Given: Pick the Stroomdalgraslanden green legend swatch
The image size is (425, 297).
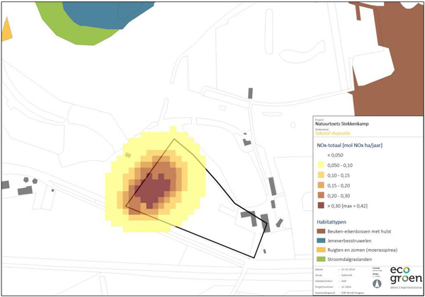Looking at the screenshot, I should coord(322,260).
